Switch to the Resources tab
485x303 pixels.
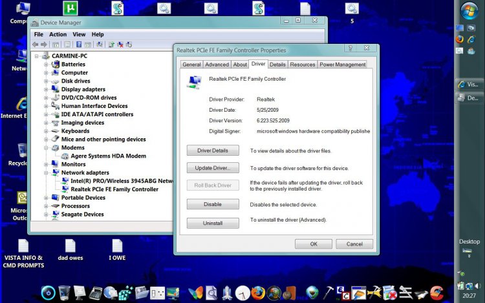click(302, 64)
